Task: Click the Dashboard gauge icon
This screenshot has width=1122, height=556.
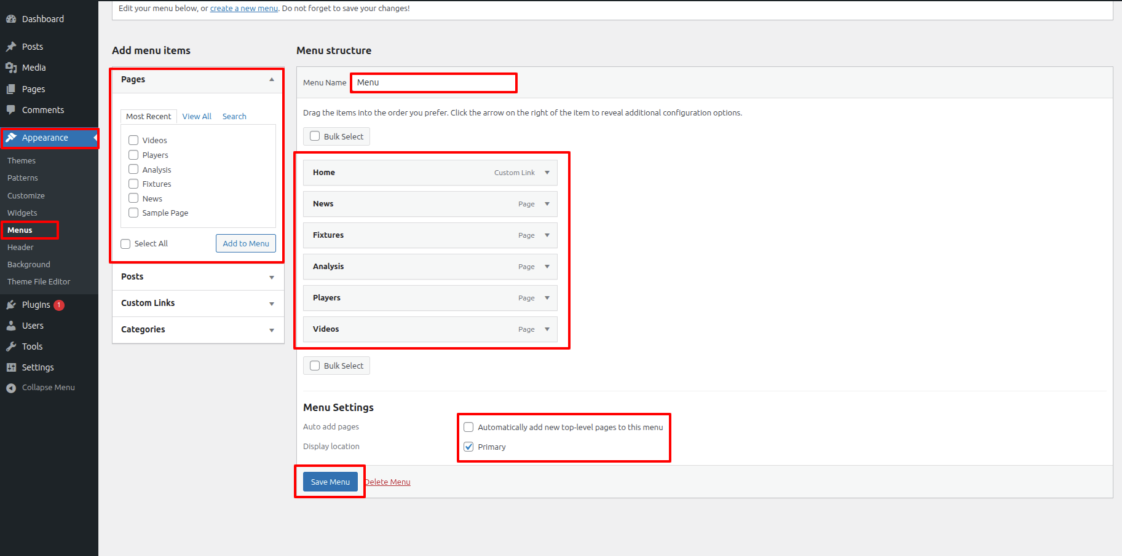Action: point(11,19)
